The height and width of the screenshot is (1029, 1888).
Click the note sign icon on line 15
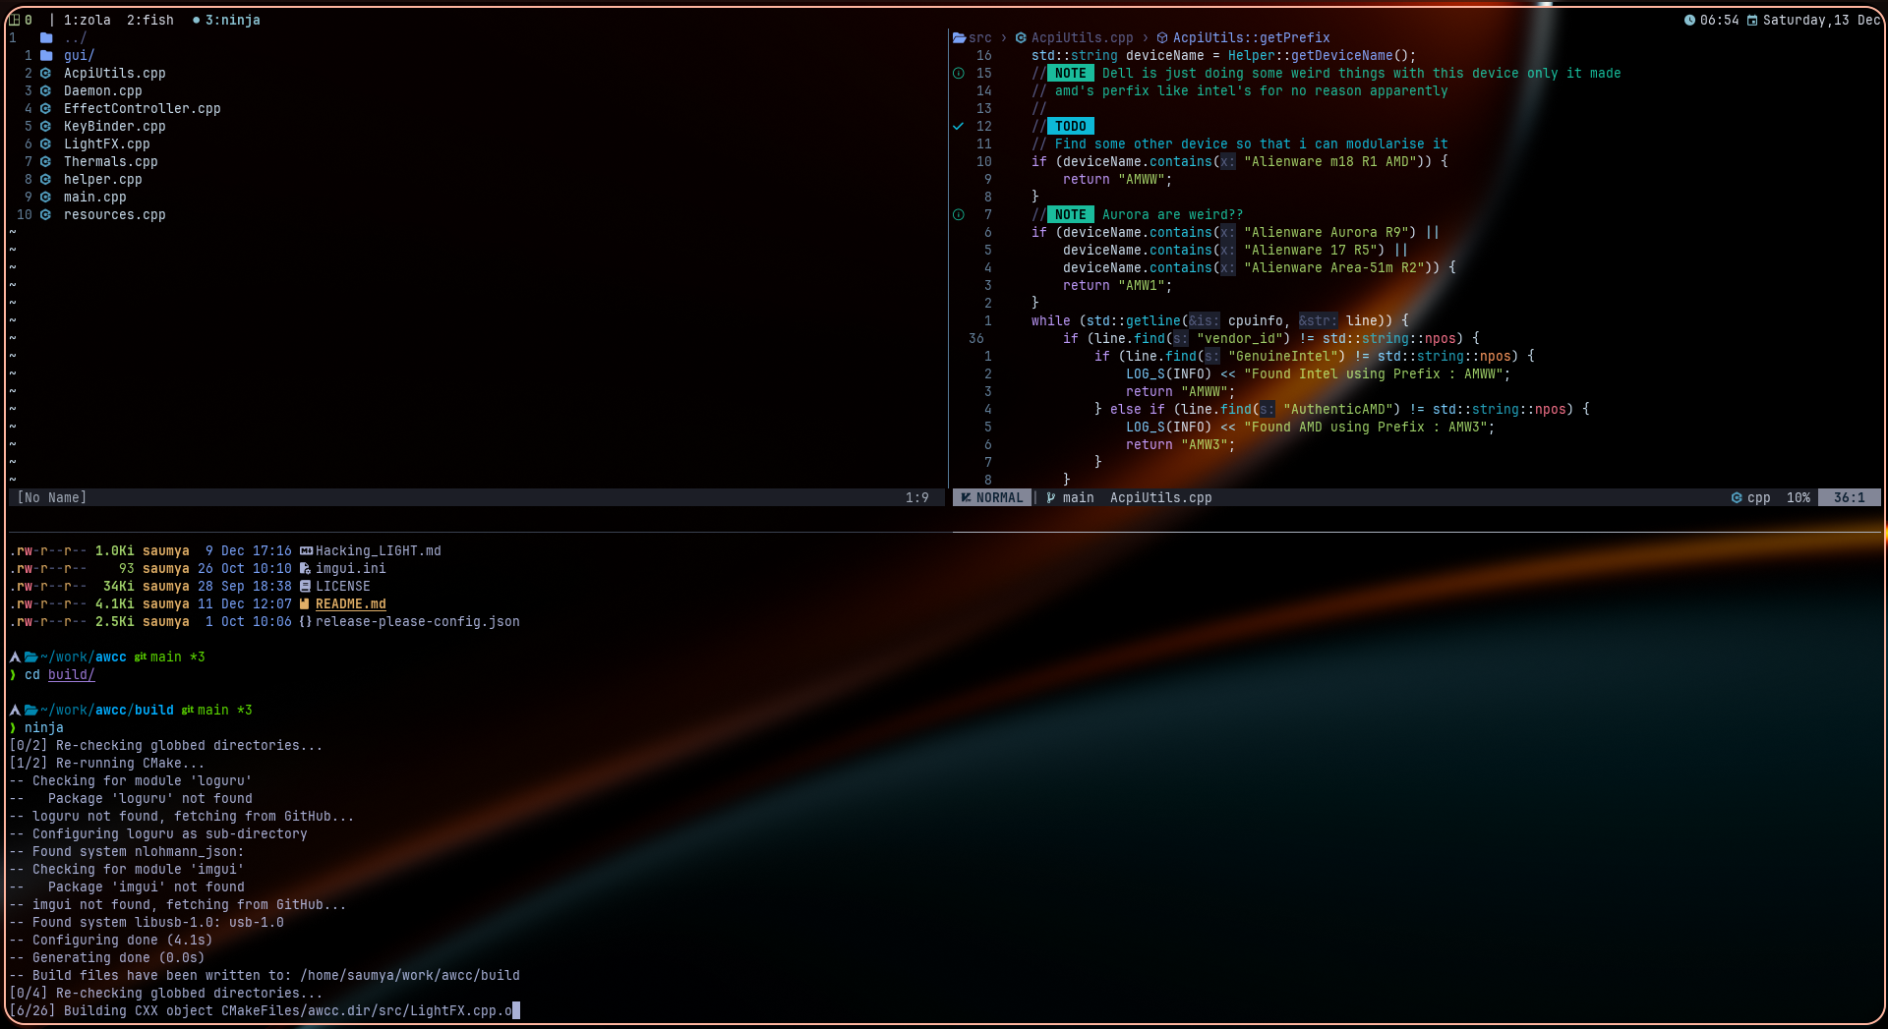tap(959, 73)
